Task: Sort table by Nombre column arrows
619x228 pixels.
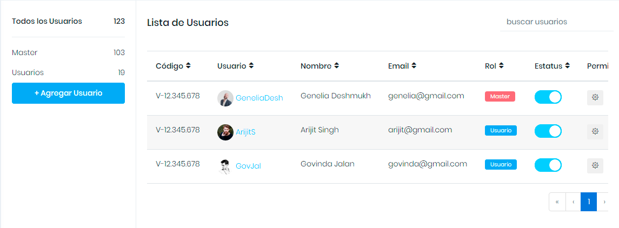Action: [336, 66]
